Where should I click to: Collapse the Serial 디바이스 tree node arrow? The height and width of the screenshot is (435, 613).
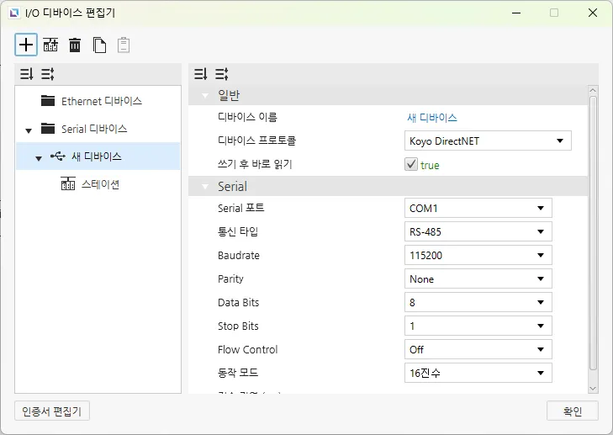coord(28,130)
